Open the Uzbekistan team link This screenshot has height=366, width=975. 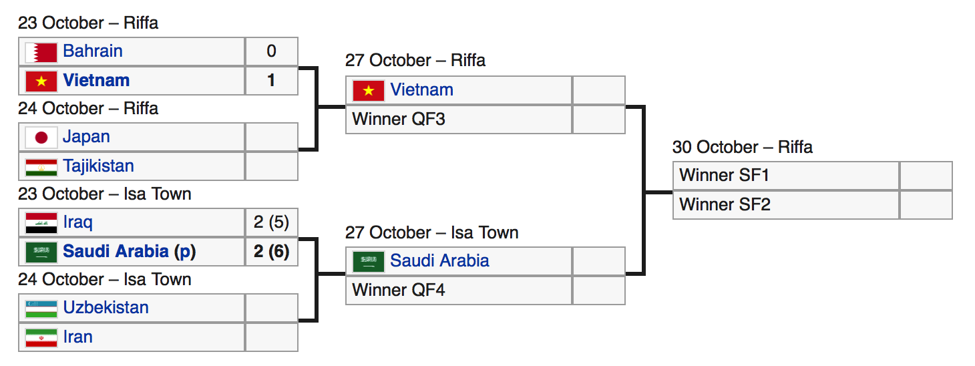click(x=106, y=308)
